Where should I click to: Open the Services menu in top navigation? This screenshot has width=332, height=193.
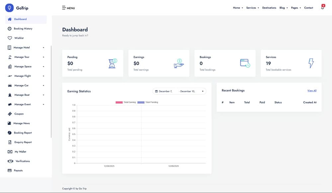point(252,8)
